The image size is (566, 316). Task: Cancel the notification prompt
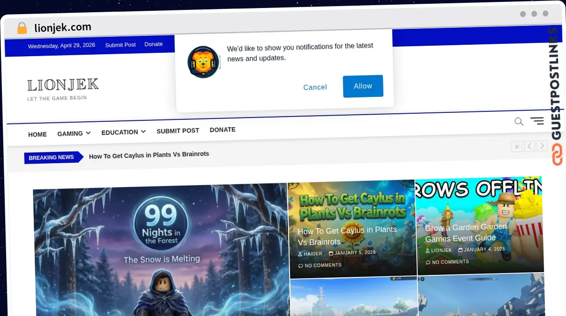point(315,87)
